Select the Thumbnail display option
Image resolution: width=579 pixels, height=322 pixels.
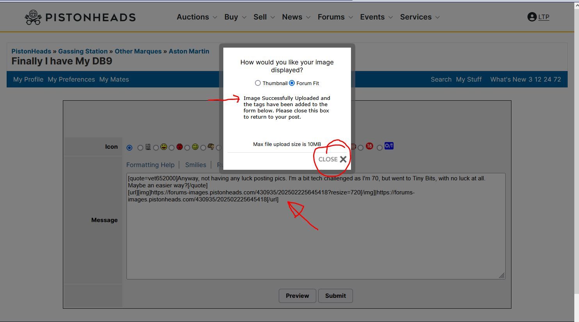[x=258, y=83]
